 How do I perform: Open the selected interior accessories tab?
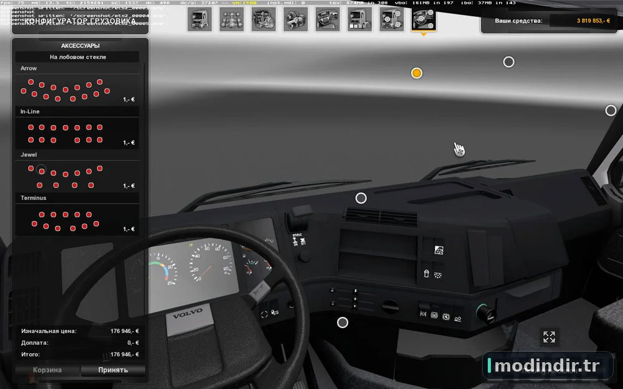coord(424,19)
